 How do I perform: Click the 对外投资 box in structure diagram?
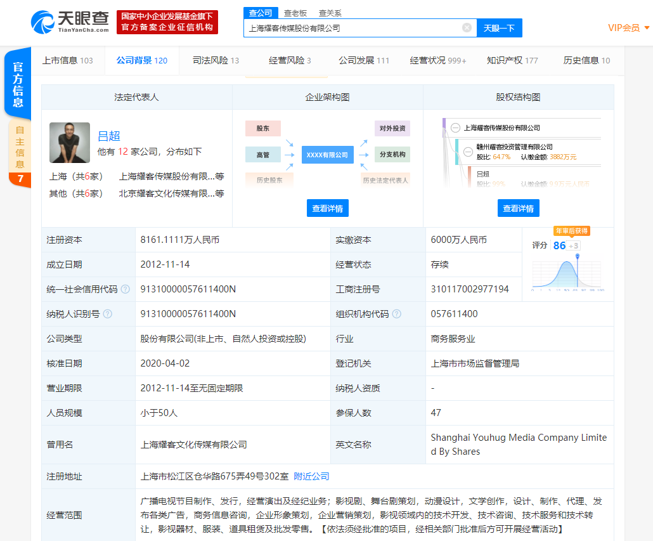pos(392,128)
